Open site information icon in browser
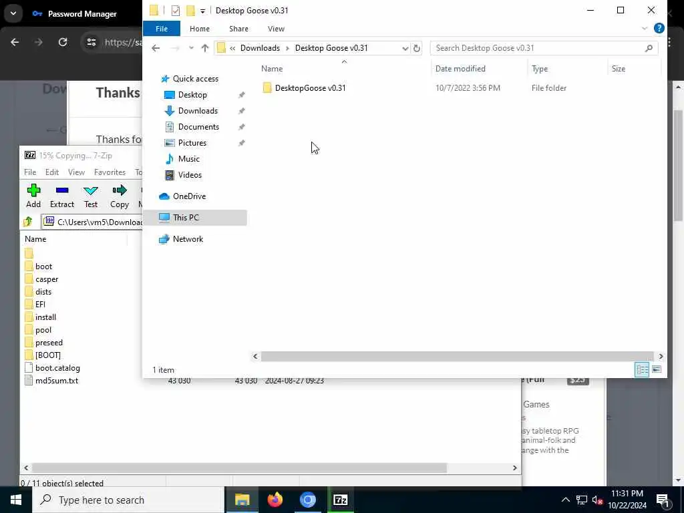The height and width of the screenshot is (513, 684). click(x=91, y=42)
